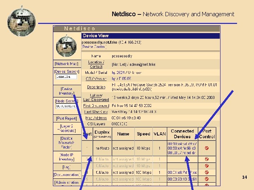
Task: Click the Name column header
Action: tap(123, 134)
